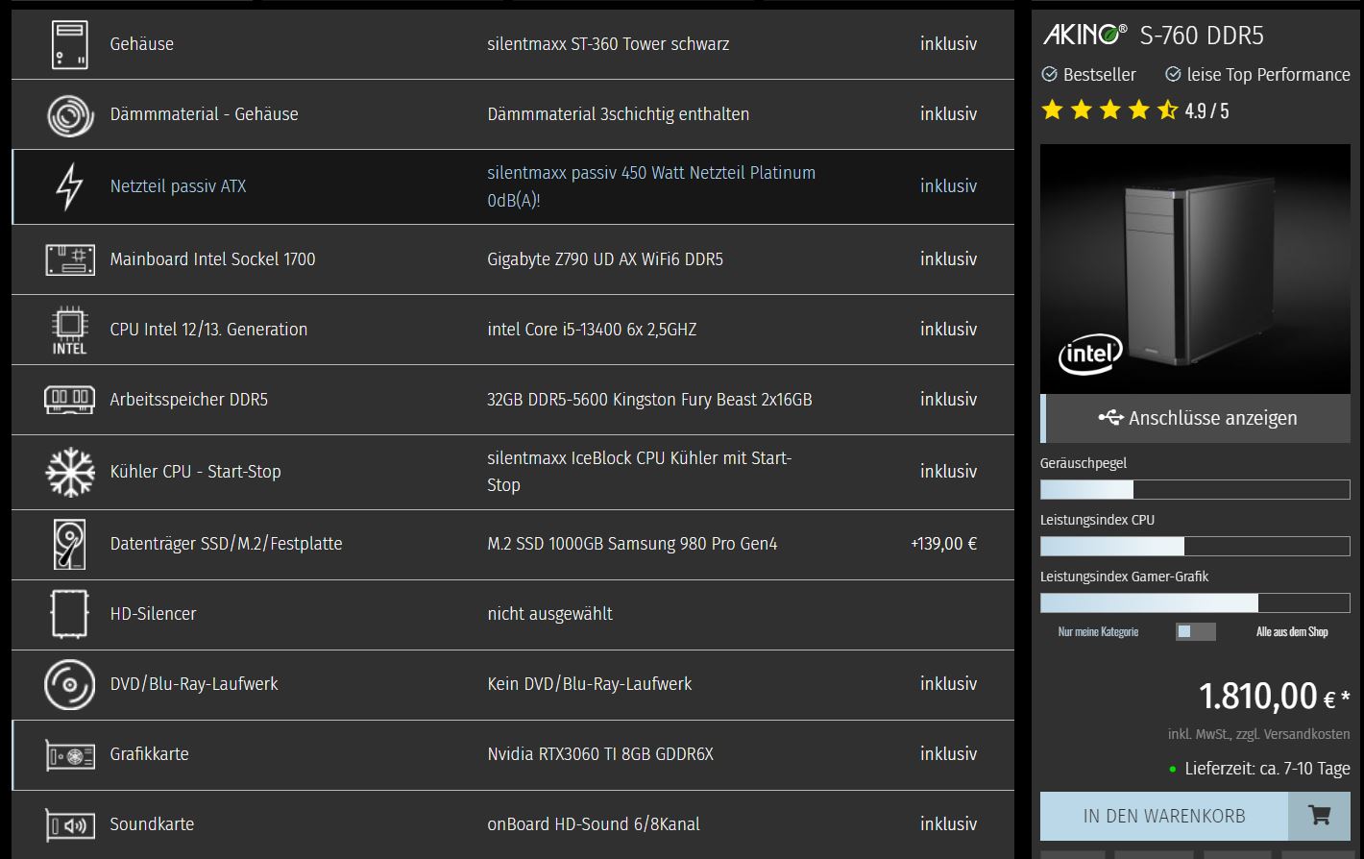The image size is (1364, 859).
Task: Expand the Datenträger SSD/M.2/Festplatte row
Action: 513,545
